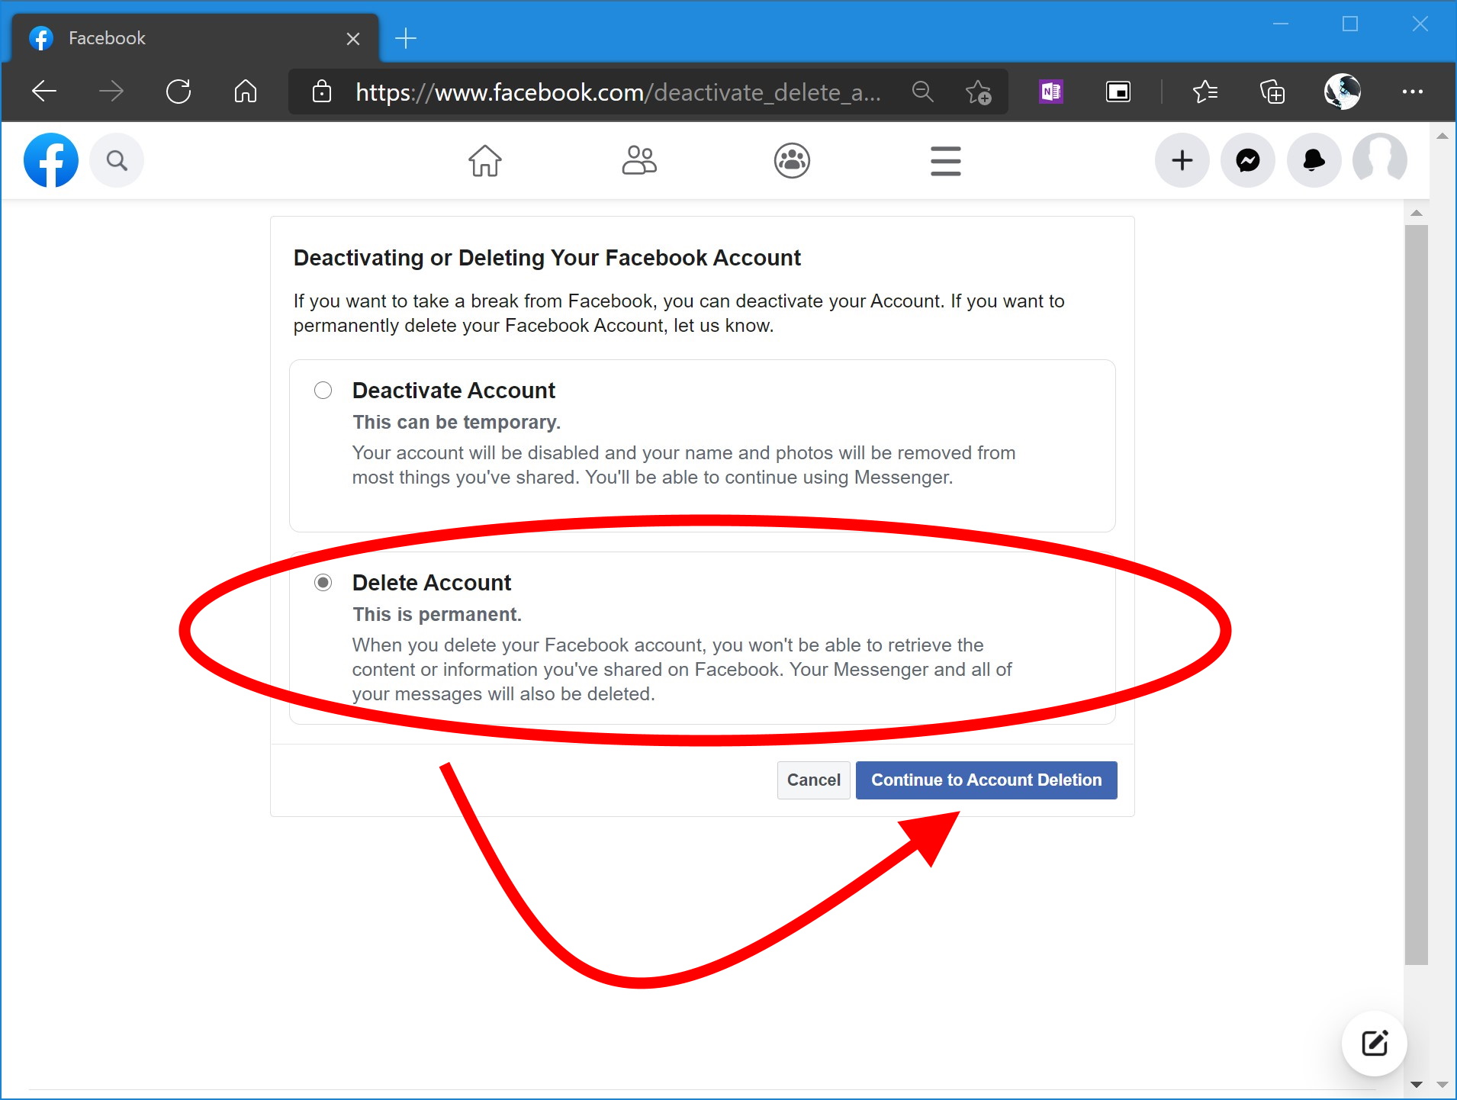Viewport: 1457px width, 1100px height.
Task: Open the compose post floating button
Action: click(1374, 1044)
